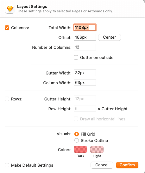Cancel the Layout Settings dialog
Screen dimensions: 145x173
tap(102, 165)
